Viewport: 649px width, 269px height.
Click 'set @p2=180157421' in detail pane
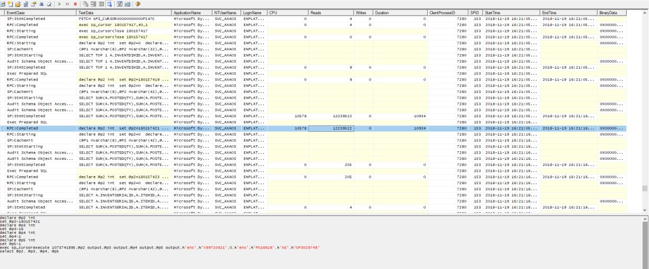(20, 221)
